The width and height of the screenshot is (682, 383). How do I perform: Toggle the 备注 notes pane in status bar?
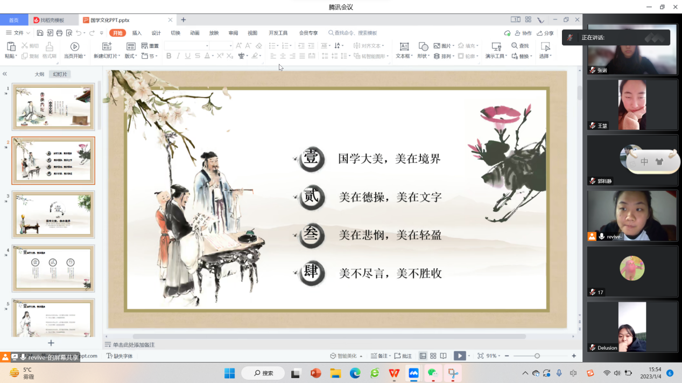point(379,356)
